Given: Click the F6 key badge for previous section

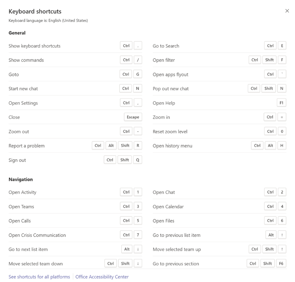Looking at the screenshot, I should click(281, 263).
